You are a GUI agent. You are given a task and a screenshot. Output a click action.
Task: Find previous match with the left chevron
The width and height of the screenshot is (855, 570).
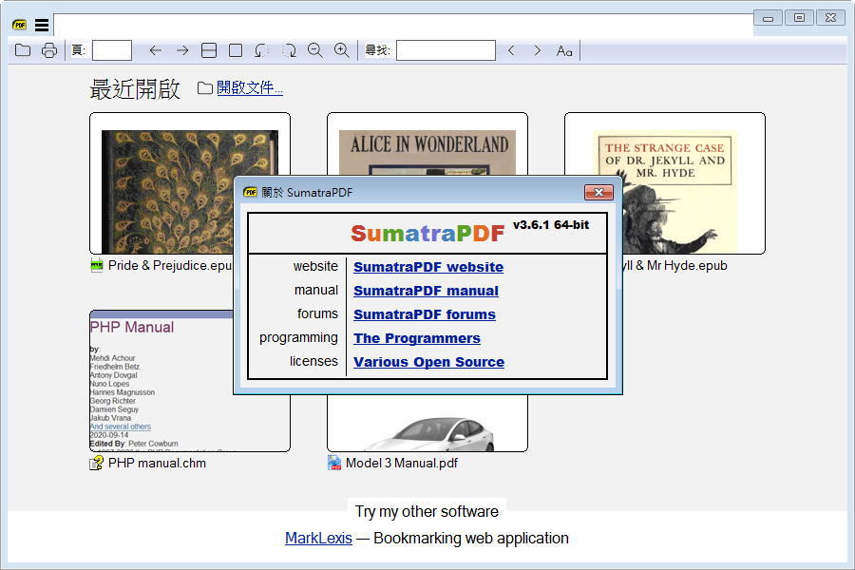[512, 50]
